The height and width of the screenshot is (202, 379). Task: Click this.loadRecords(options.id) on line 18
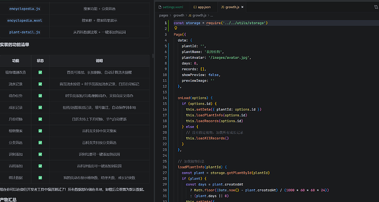click(x=214, y=121)
